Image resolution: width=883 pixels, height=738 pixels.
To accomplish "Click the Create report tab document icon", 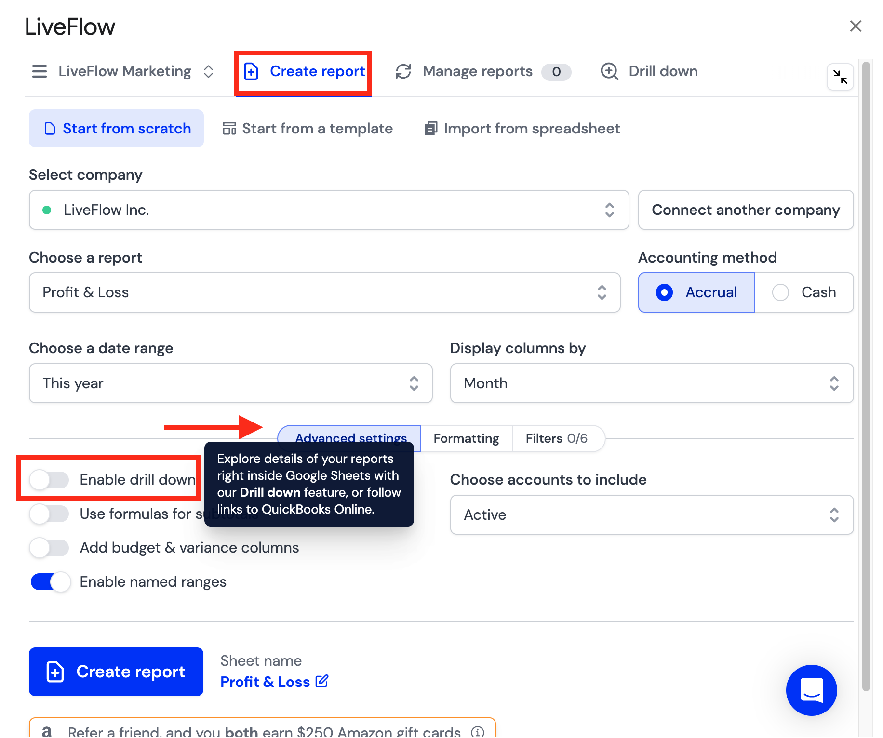I will pyautogui.click(x=251, y=71).
